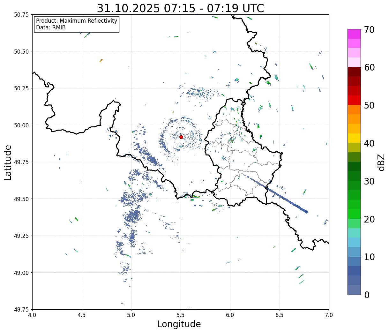This screenshot has height=332, width=389.
Task: Select the 'Product: Maximum Reflectivity' text line
Action: (x=77, y=21)
